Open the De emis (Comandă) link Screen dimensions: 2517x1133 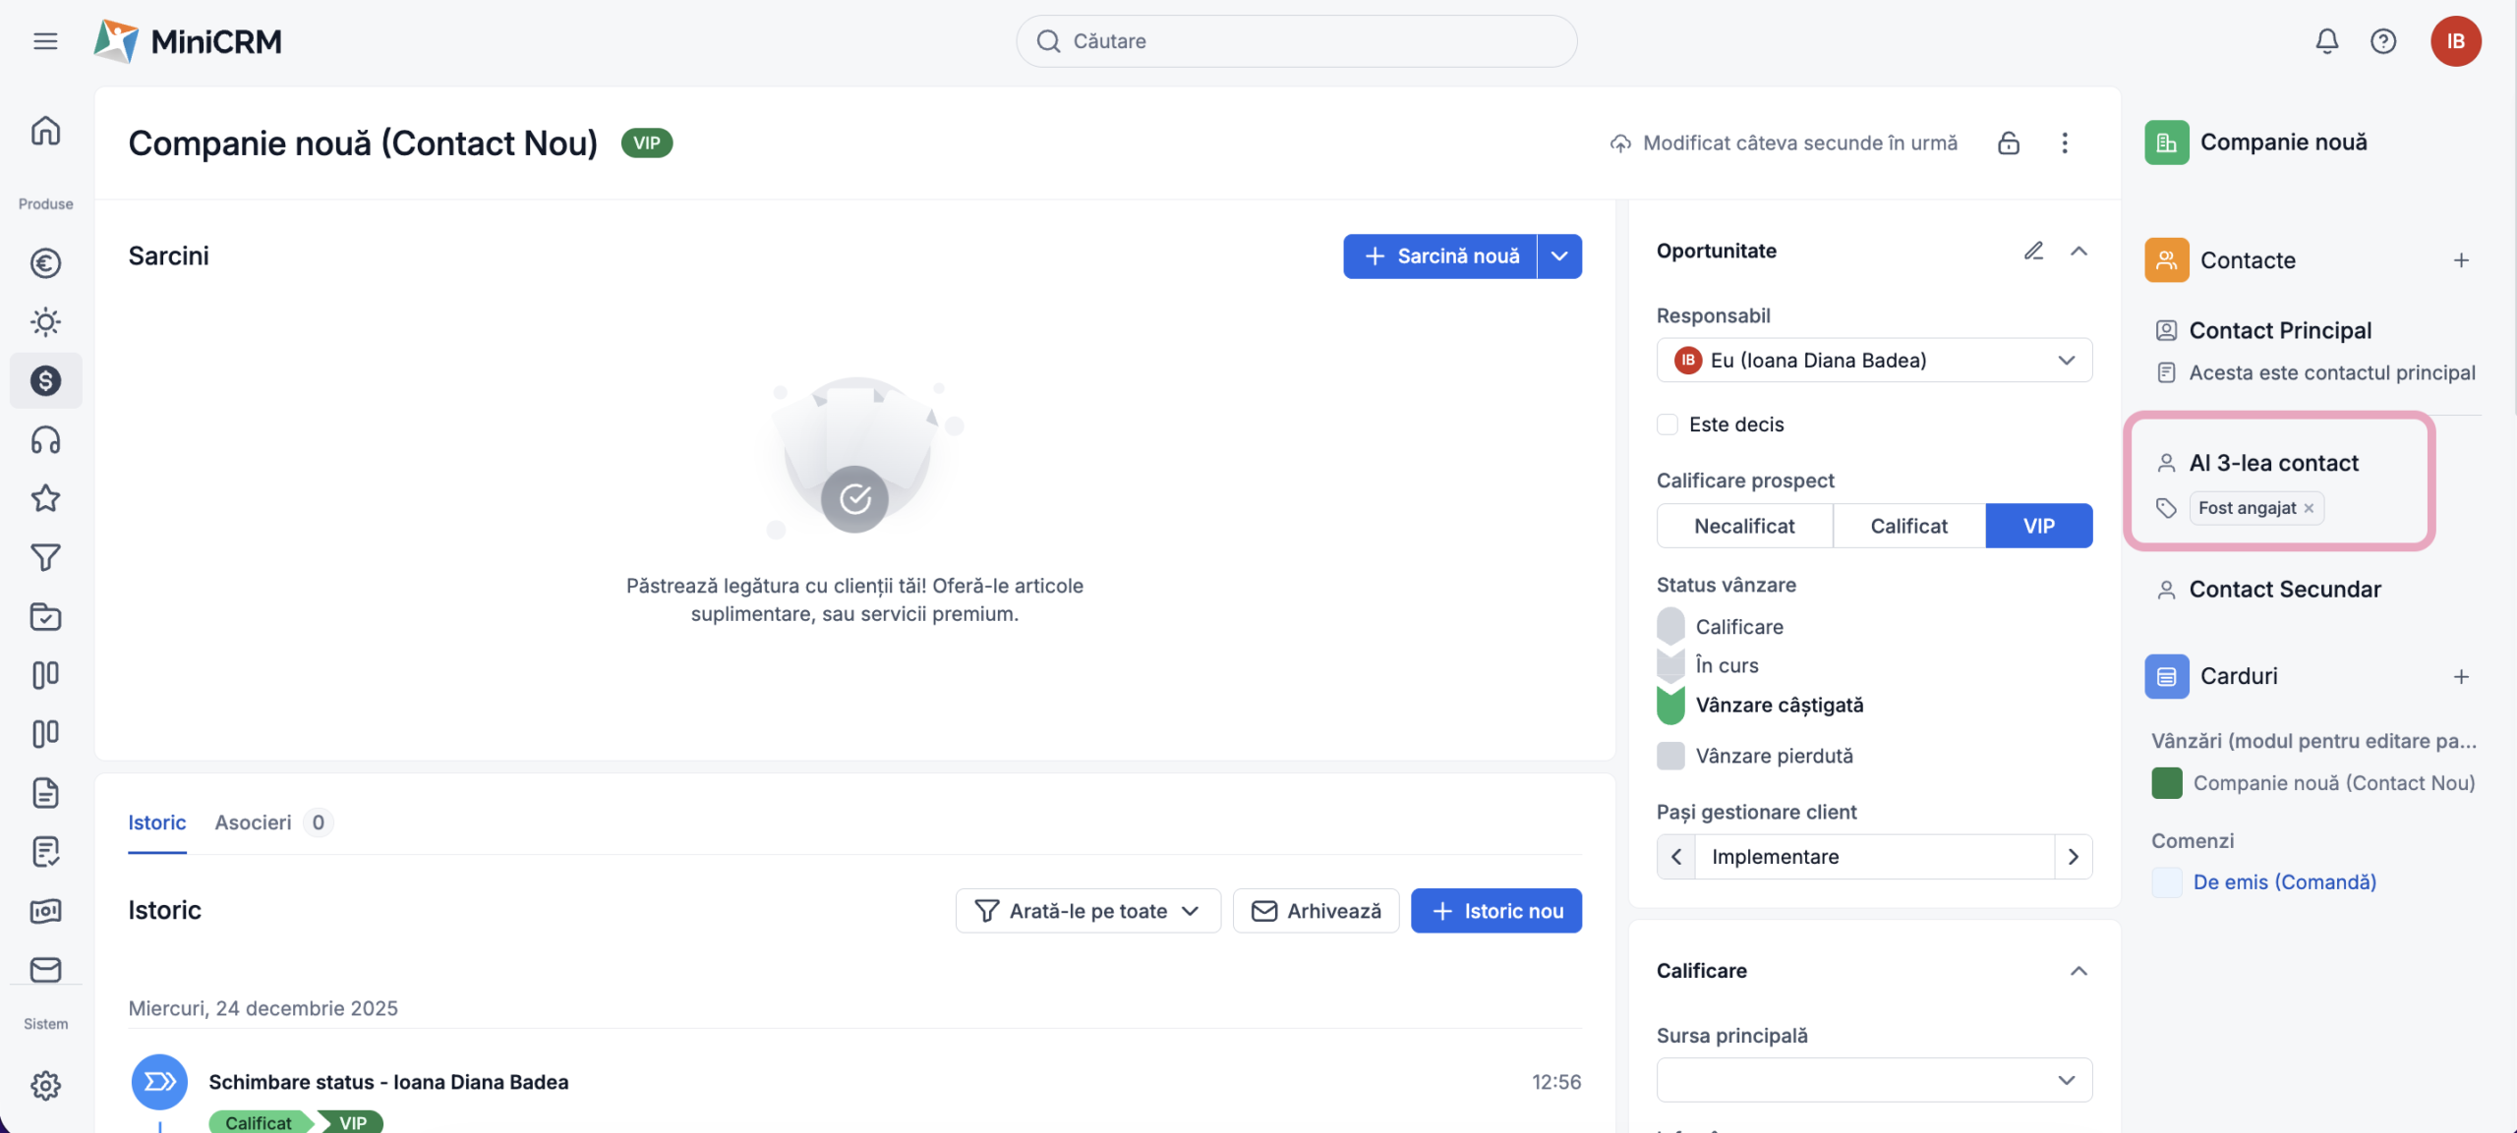pyautogui.click(x=2284, y=882)
